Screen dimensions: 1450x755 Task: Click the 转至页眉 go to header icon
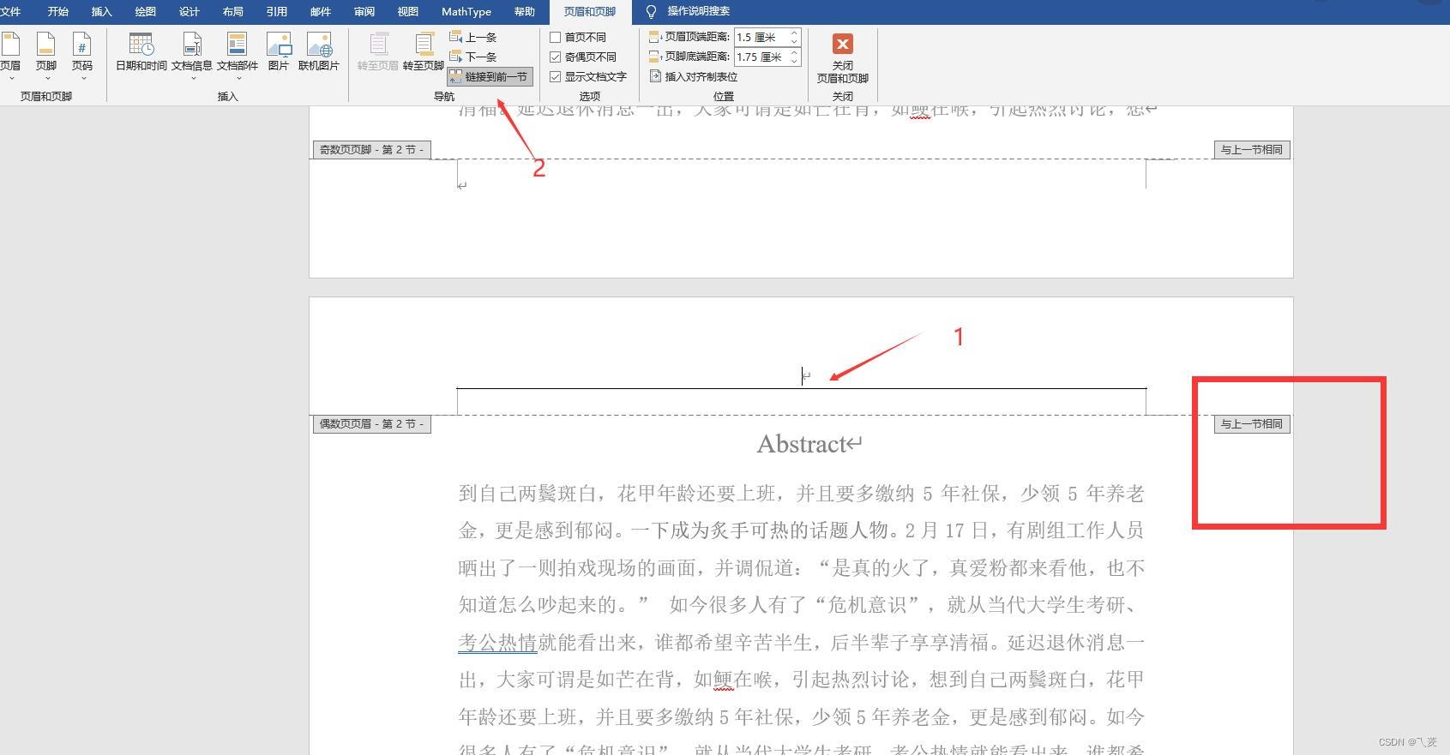378,45
